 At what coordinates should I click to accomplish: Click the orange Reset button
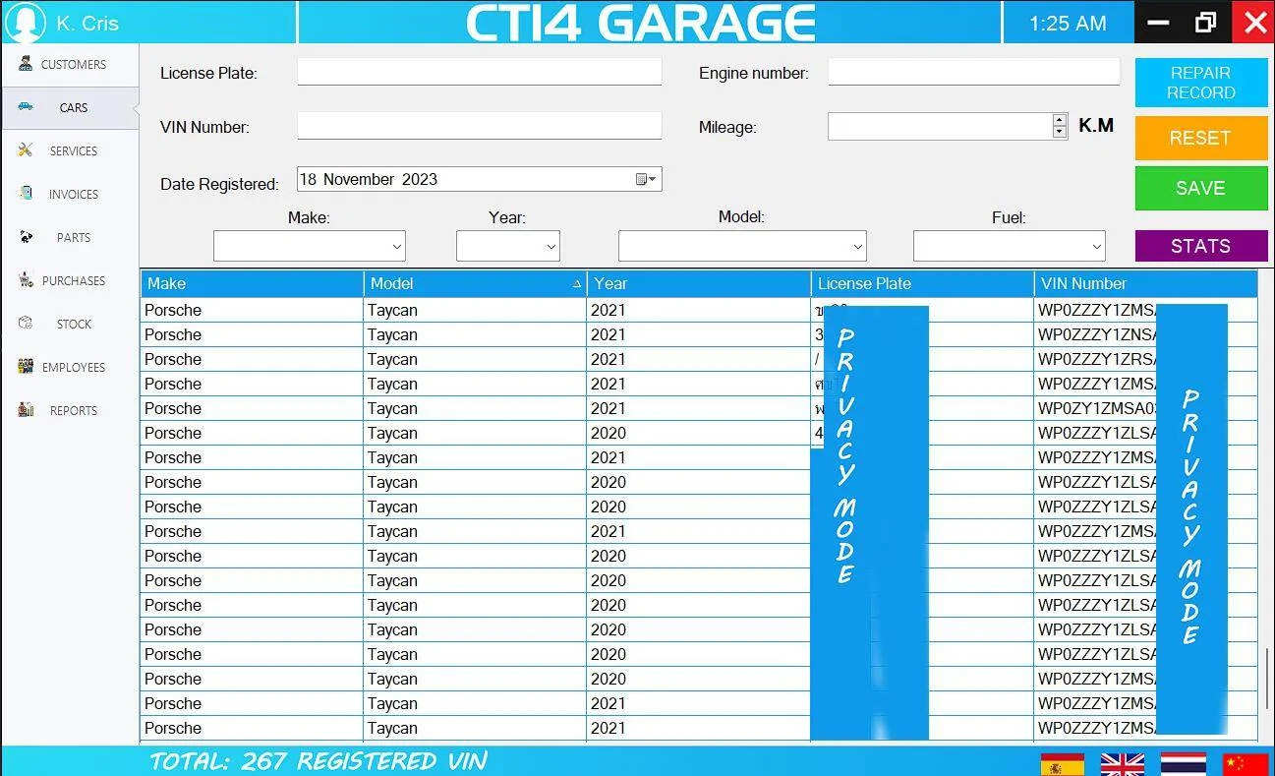(1201, 138)
